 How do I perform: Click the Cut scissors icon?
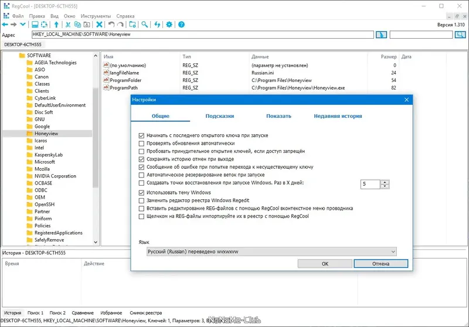click(68, 25)
